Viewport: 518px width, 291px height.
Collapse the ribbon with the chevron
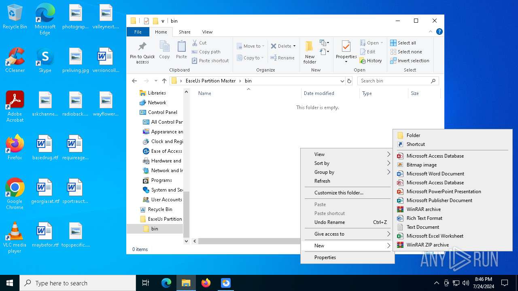click(431, 32)
